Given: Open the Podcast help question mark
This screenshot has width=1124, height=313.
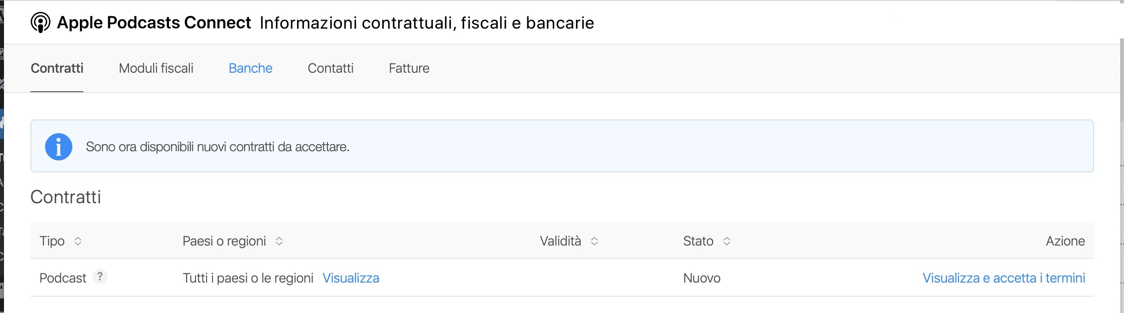Looking at the screenshot, I should (x=100, y=276).
